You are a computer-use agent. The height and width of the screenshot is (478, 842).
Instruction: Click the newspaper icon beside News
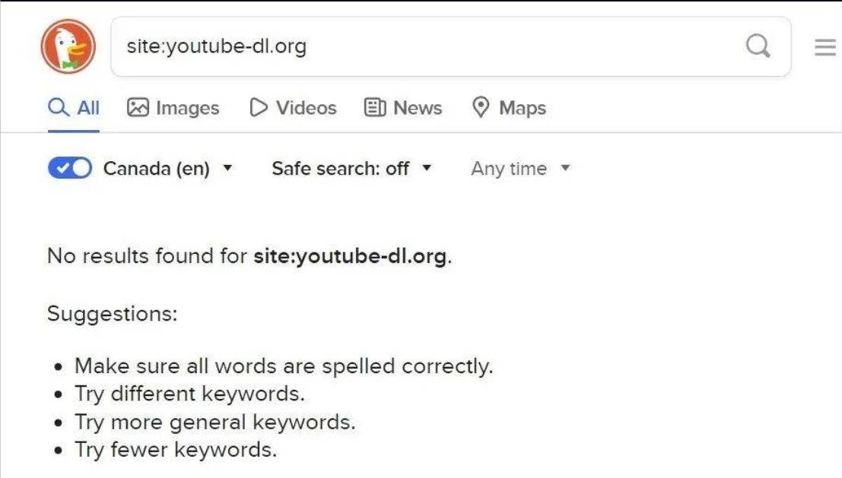pos(375,108)
